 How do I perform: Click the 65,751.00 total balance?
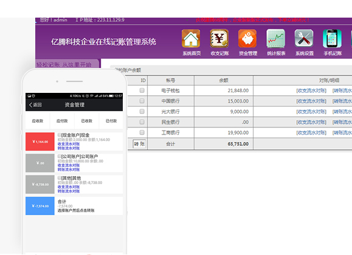[x=238, y=144]
